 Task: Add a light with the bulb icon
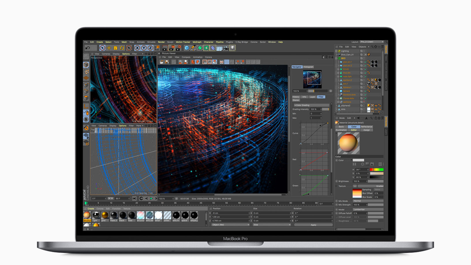click(x=233, y=48)
